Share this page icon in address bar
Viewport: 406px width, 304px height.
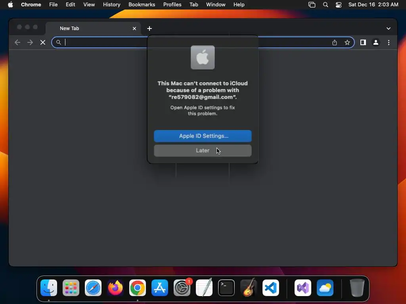(335, 42)
